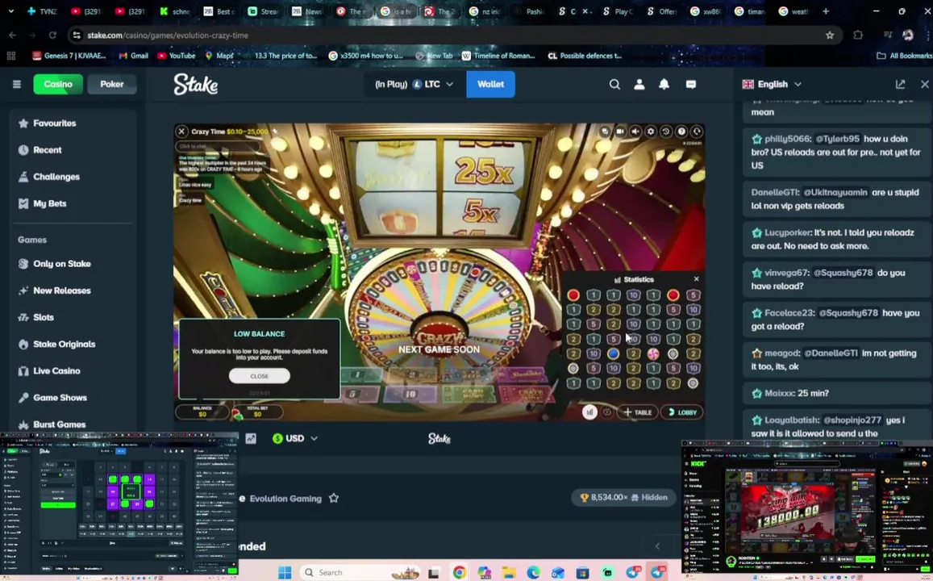Image resolution: width=933 pixels, height=581 pixels.
Task: Bookmark this page star icon
Action: [x=830, y=36]
